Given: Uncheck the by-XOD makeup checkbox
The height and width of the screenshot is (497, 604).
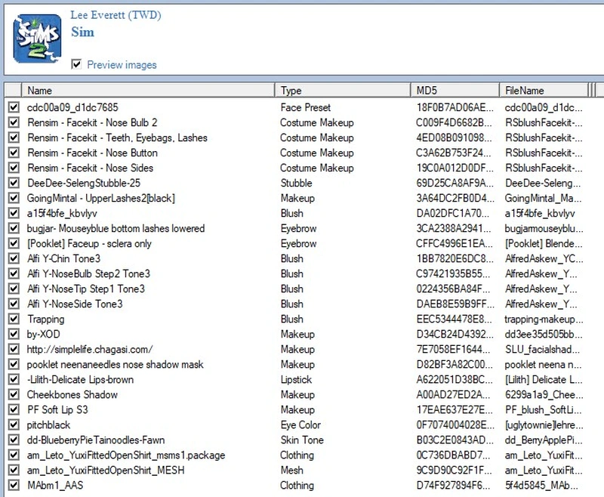Looking at the screenshot, I should (x=14, y=334).
